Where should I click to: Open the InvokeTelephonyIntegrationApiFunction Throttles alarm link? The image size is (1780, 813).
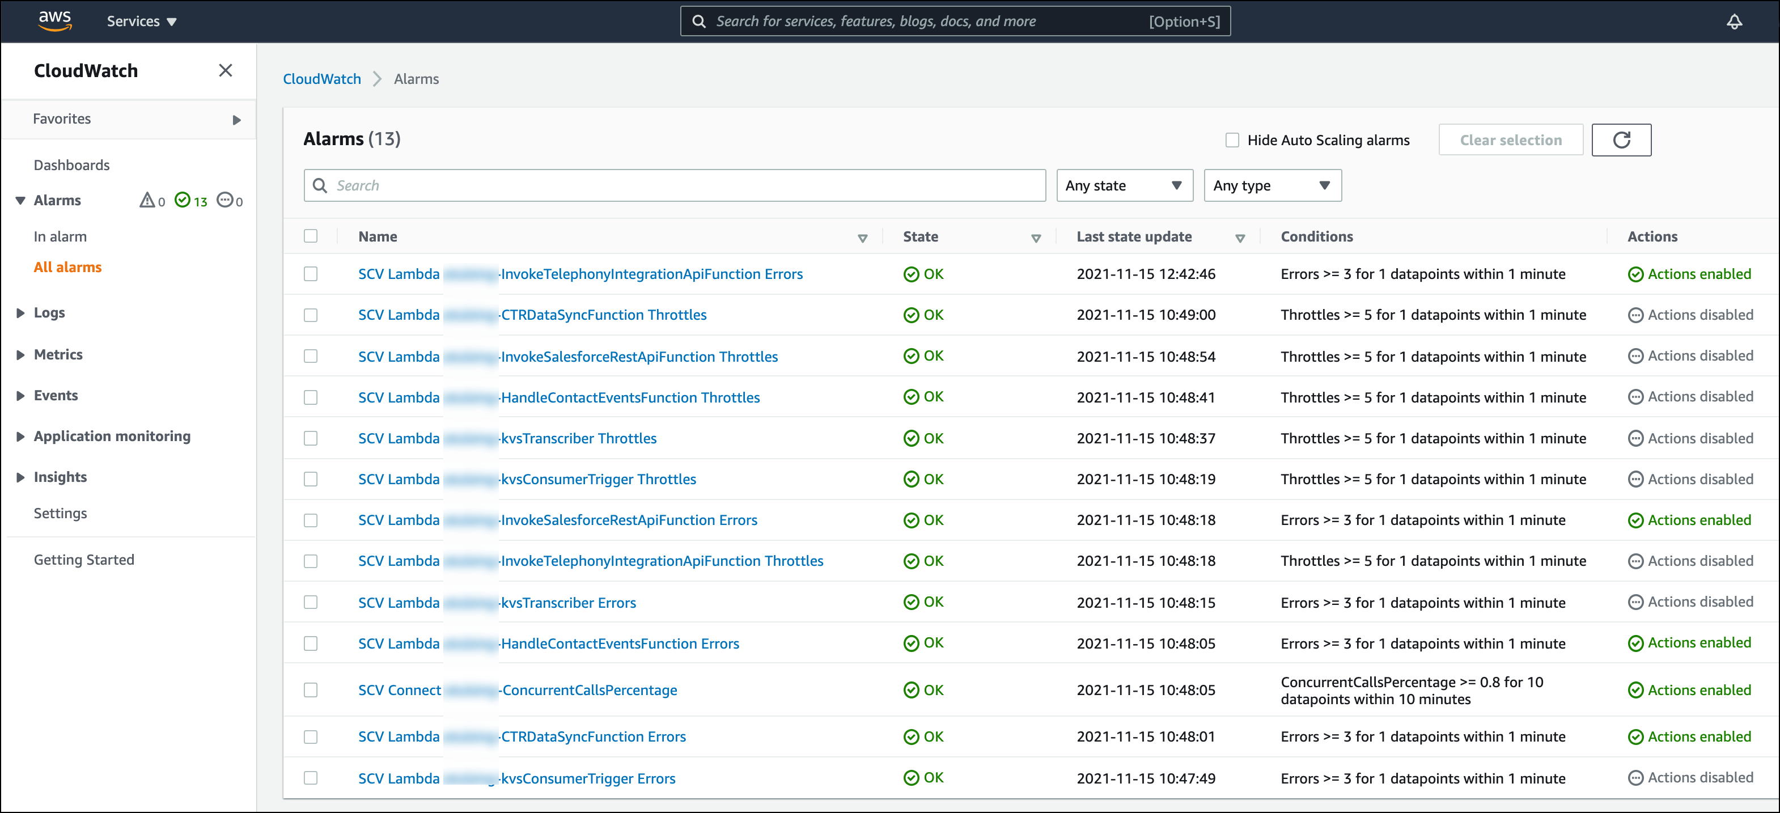(591, 561)
